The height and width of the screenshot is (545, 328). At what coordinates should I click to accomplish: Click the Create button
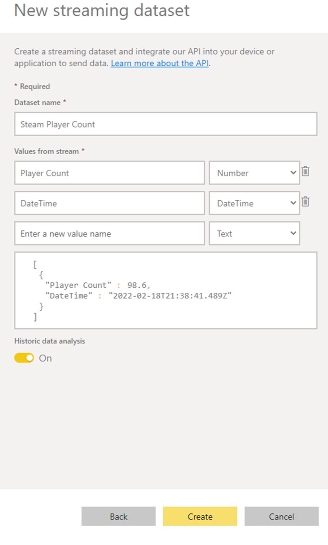click(x=200, y=517)
